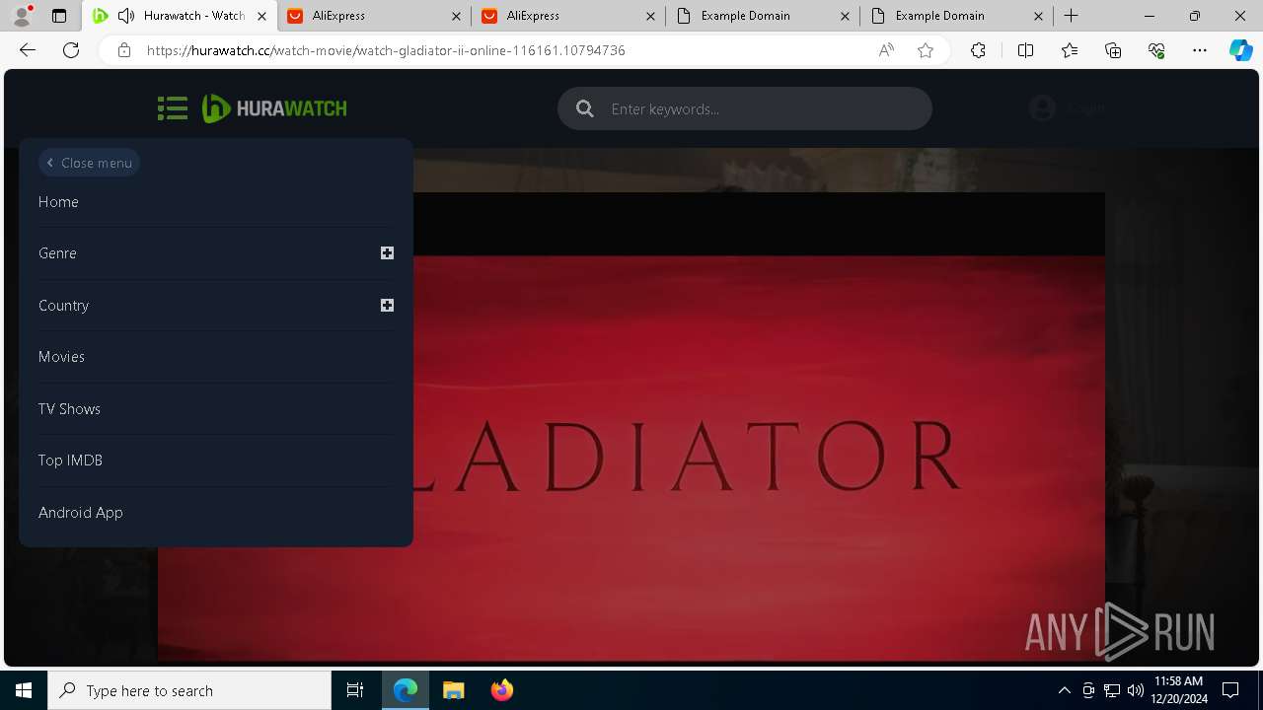The image size is (1263, 710).
Task: Open Top IMDB from the side menu
Action: (70, 461)
